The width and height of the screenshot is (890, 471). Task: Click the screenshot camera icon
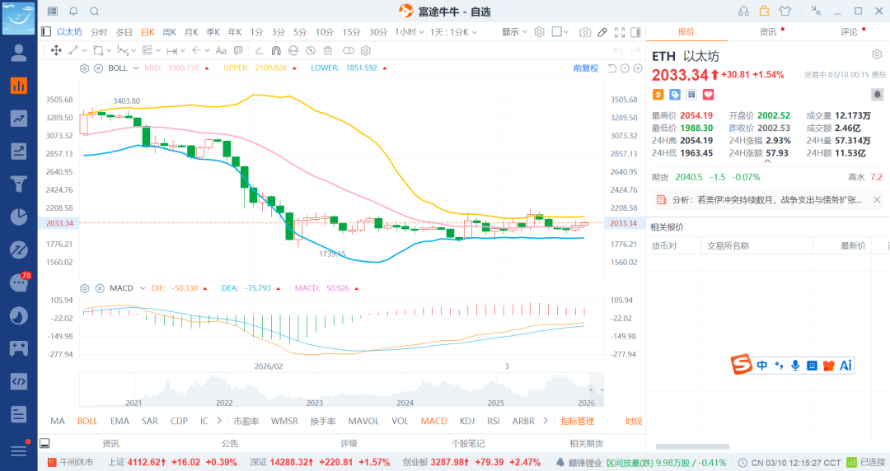(584, 32)
